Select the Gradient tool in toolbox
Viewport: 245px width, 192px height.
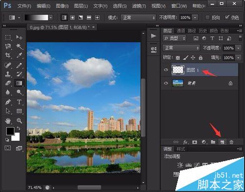click(19, 83)
